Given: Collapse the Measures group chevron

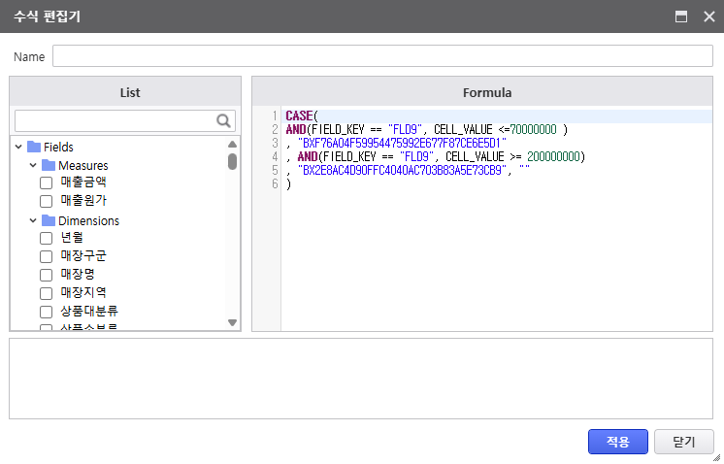Looking at the screenshot, I should tap(33, 165).
